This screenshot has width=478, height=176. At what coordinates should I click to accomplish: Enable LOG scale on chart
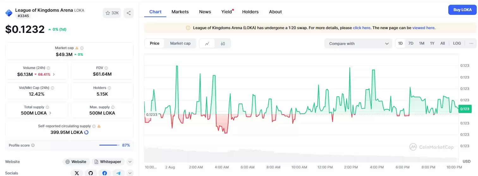[457, 43]
